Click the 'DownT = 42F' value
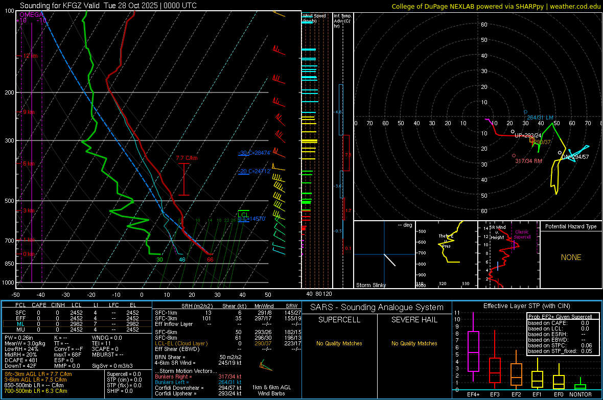 coord(20,366)
